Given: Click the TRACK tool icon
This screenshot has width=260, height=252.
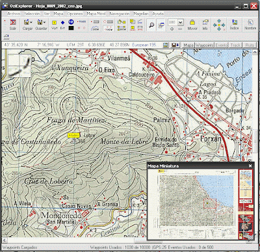Looking at the screenshot, I should [81, 21].
